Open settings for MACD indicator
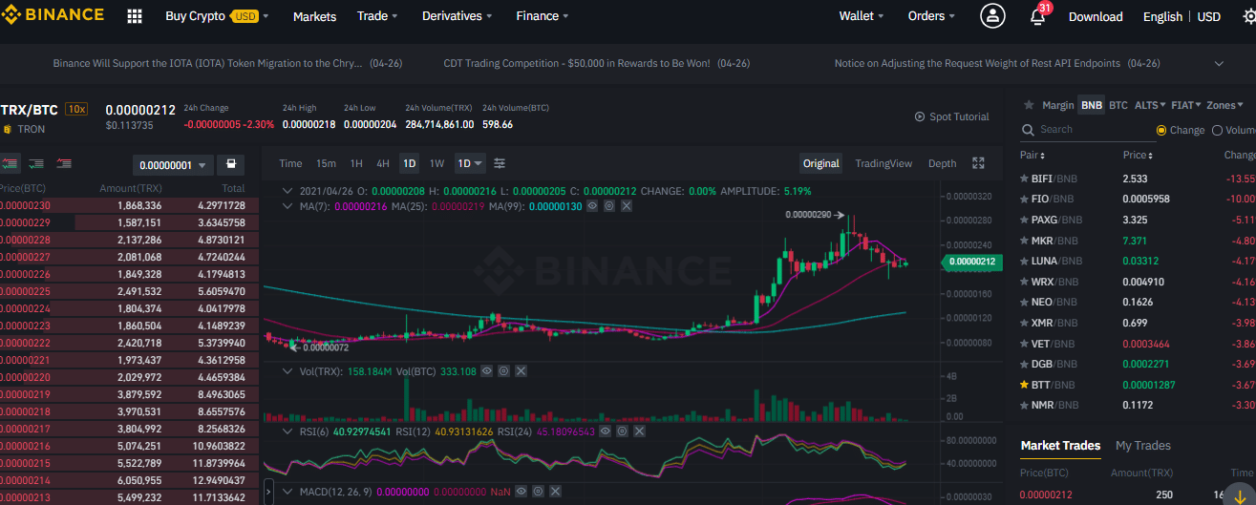Viewport: 1256px width, 505px height. click(x=538, y=490)
